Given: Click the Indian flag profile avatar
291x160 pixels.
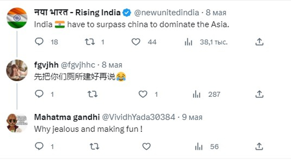Looking at the screenshot, I should pos(17,18).
